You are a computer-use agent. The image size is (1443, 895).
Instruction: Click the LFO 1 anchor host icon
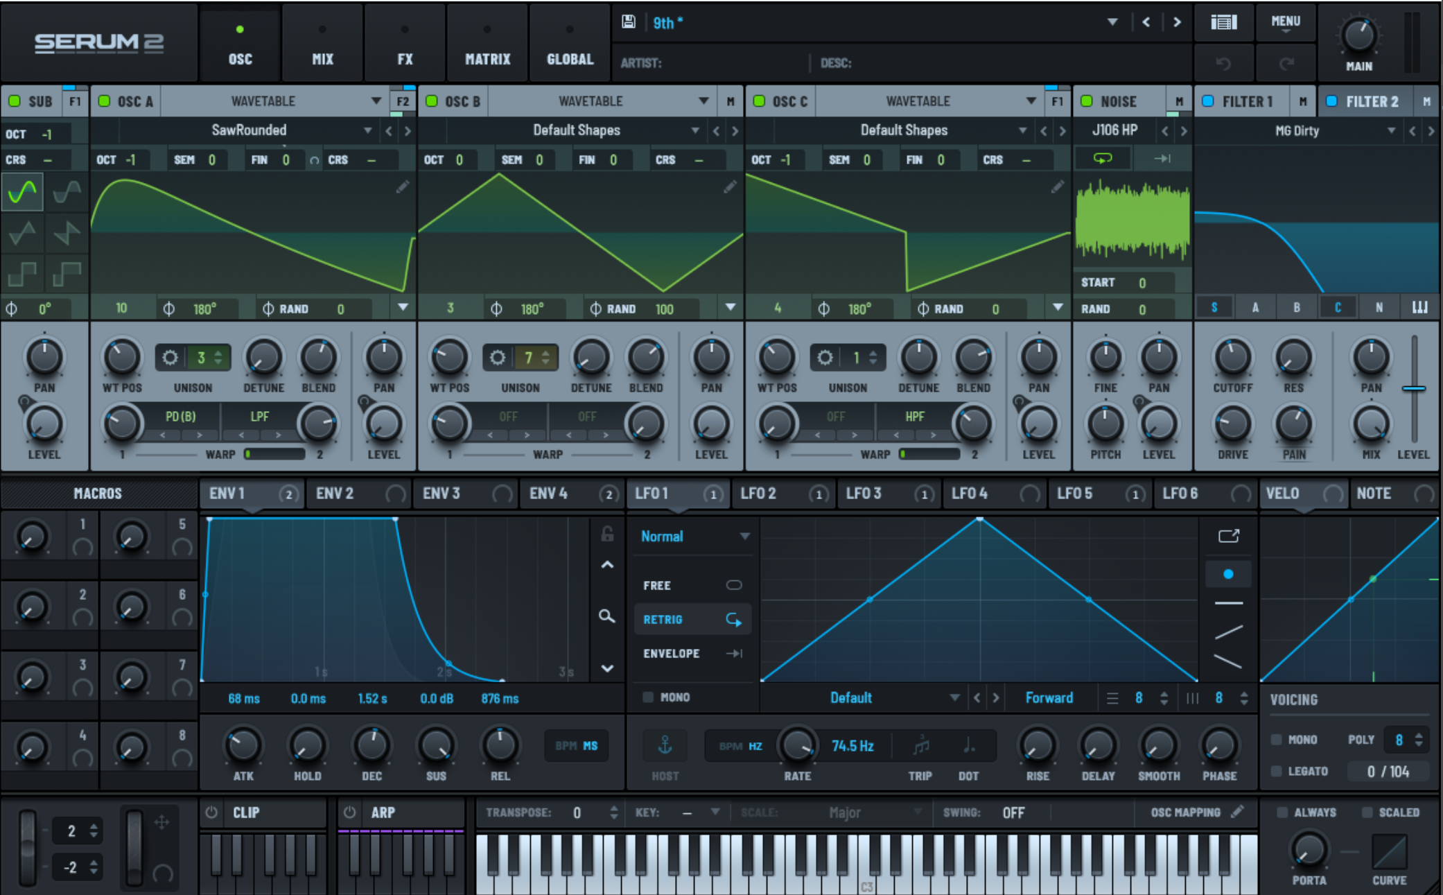(665, 746)
